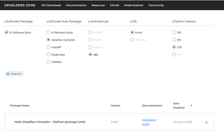This screenshot has height=140, width=224.
Task: Select TAPPAS radio button
Action: (x=48, y=62)
